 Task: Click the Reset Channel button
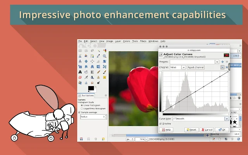[x=196, y=67]
